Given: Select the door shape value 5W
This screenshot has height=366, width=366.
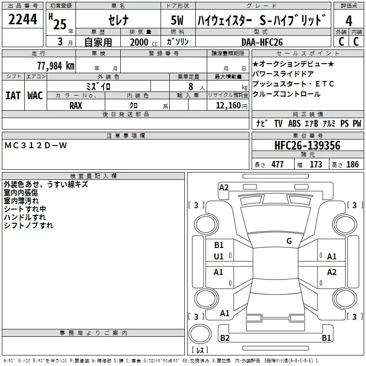Looking at the screenshot, I should 178,20.
